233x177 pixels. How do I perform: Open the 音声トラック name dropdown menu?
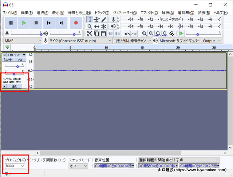[16, 55]
